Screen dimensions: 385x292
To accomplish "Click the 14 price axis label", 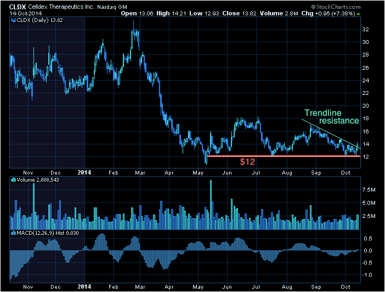I will click(x=366, y=144).
